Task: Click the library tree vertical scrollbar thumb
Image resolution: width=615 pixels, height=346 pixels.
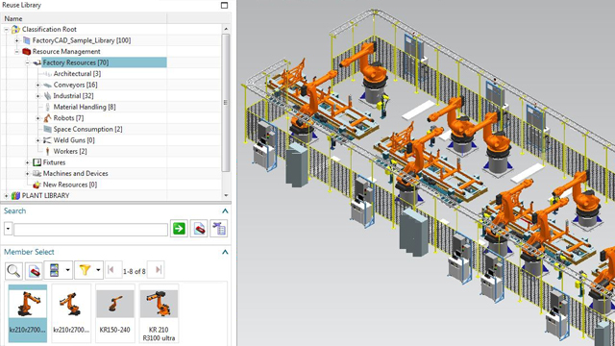Action: [226, 103]
